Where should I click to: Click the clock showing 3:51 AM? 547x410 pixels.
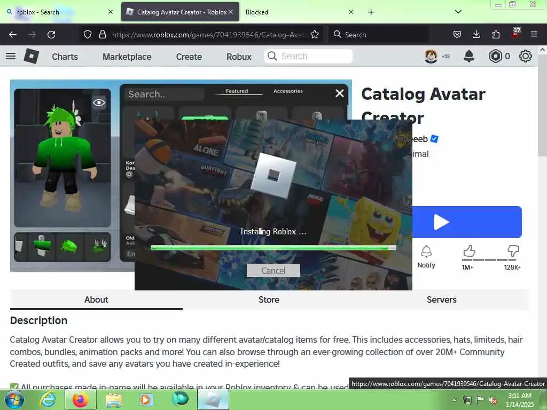(x=520, y=396)
